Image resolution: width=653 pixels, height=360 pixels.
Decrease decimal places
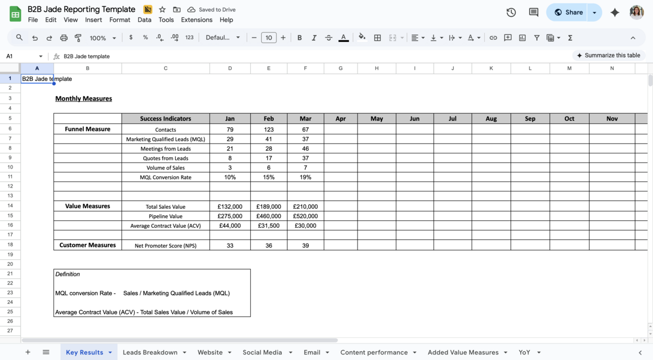pos(159,38)
